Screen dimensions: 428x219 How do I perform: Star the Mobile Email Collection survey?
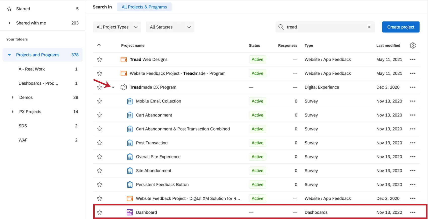pos(99,101)
